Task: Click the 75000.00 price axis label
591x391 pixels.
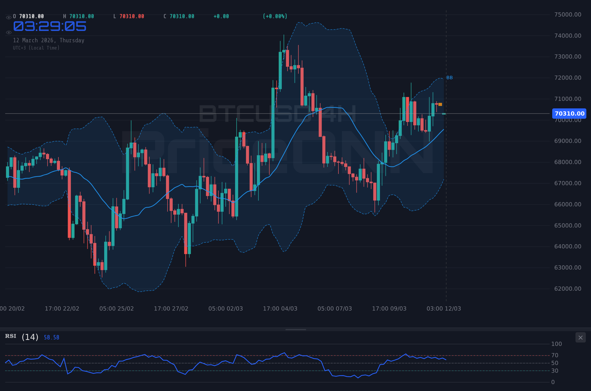Action: tap(568, 14)
